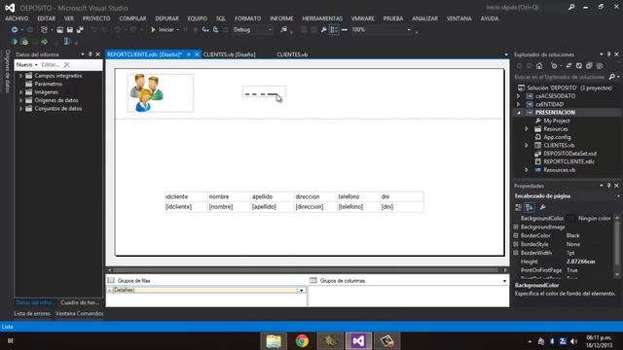Viewport: 623px width, 350px height.
Task: Click the property pages wrench in Properties
Action: (x=543, y=207)
